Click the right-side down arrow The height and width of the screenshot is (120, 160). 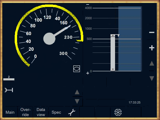click(x=152, y=78)
